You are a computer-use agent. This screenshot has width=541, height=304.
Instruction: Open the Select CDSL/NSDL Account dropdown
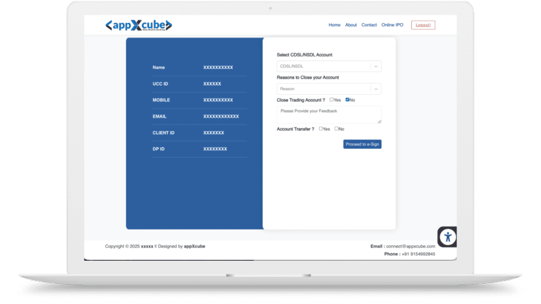323,66
